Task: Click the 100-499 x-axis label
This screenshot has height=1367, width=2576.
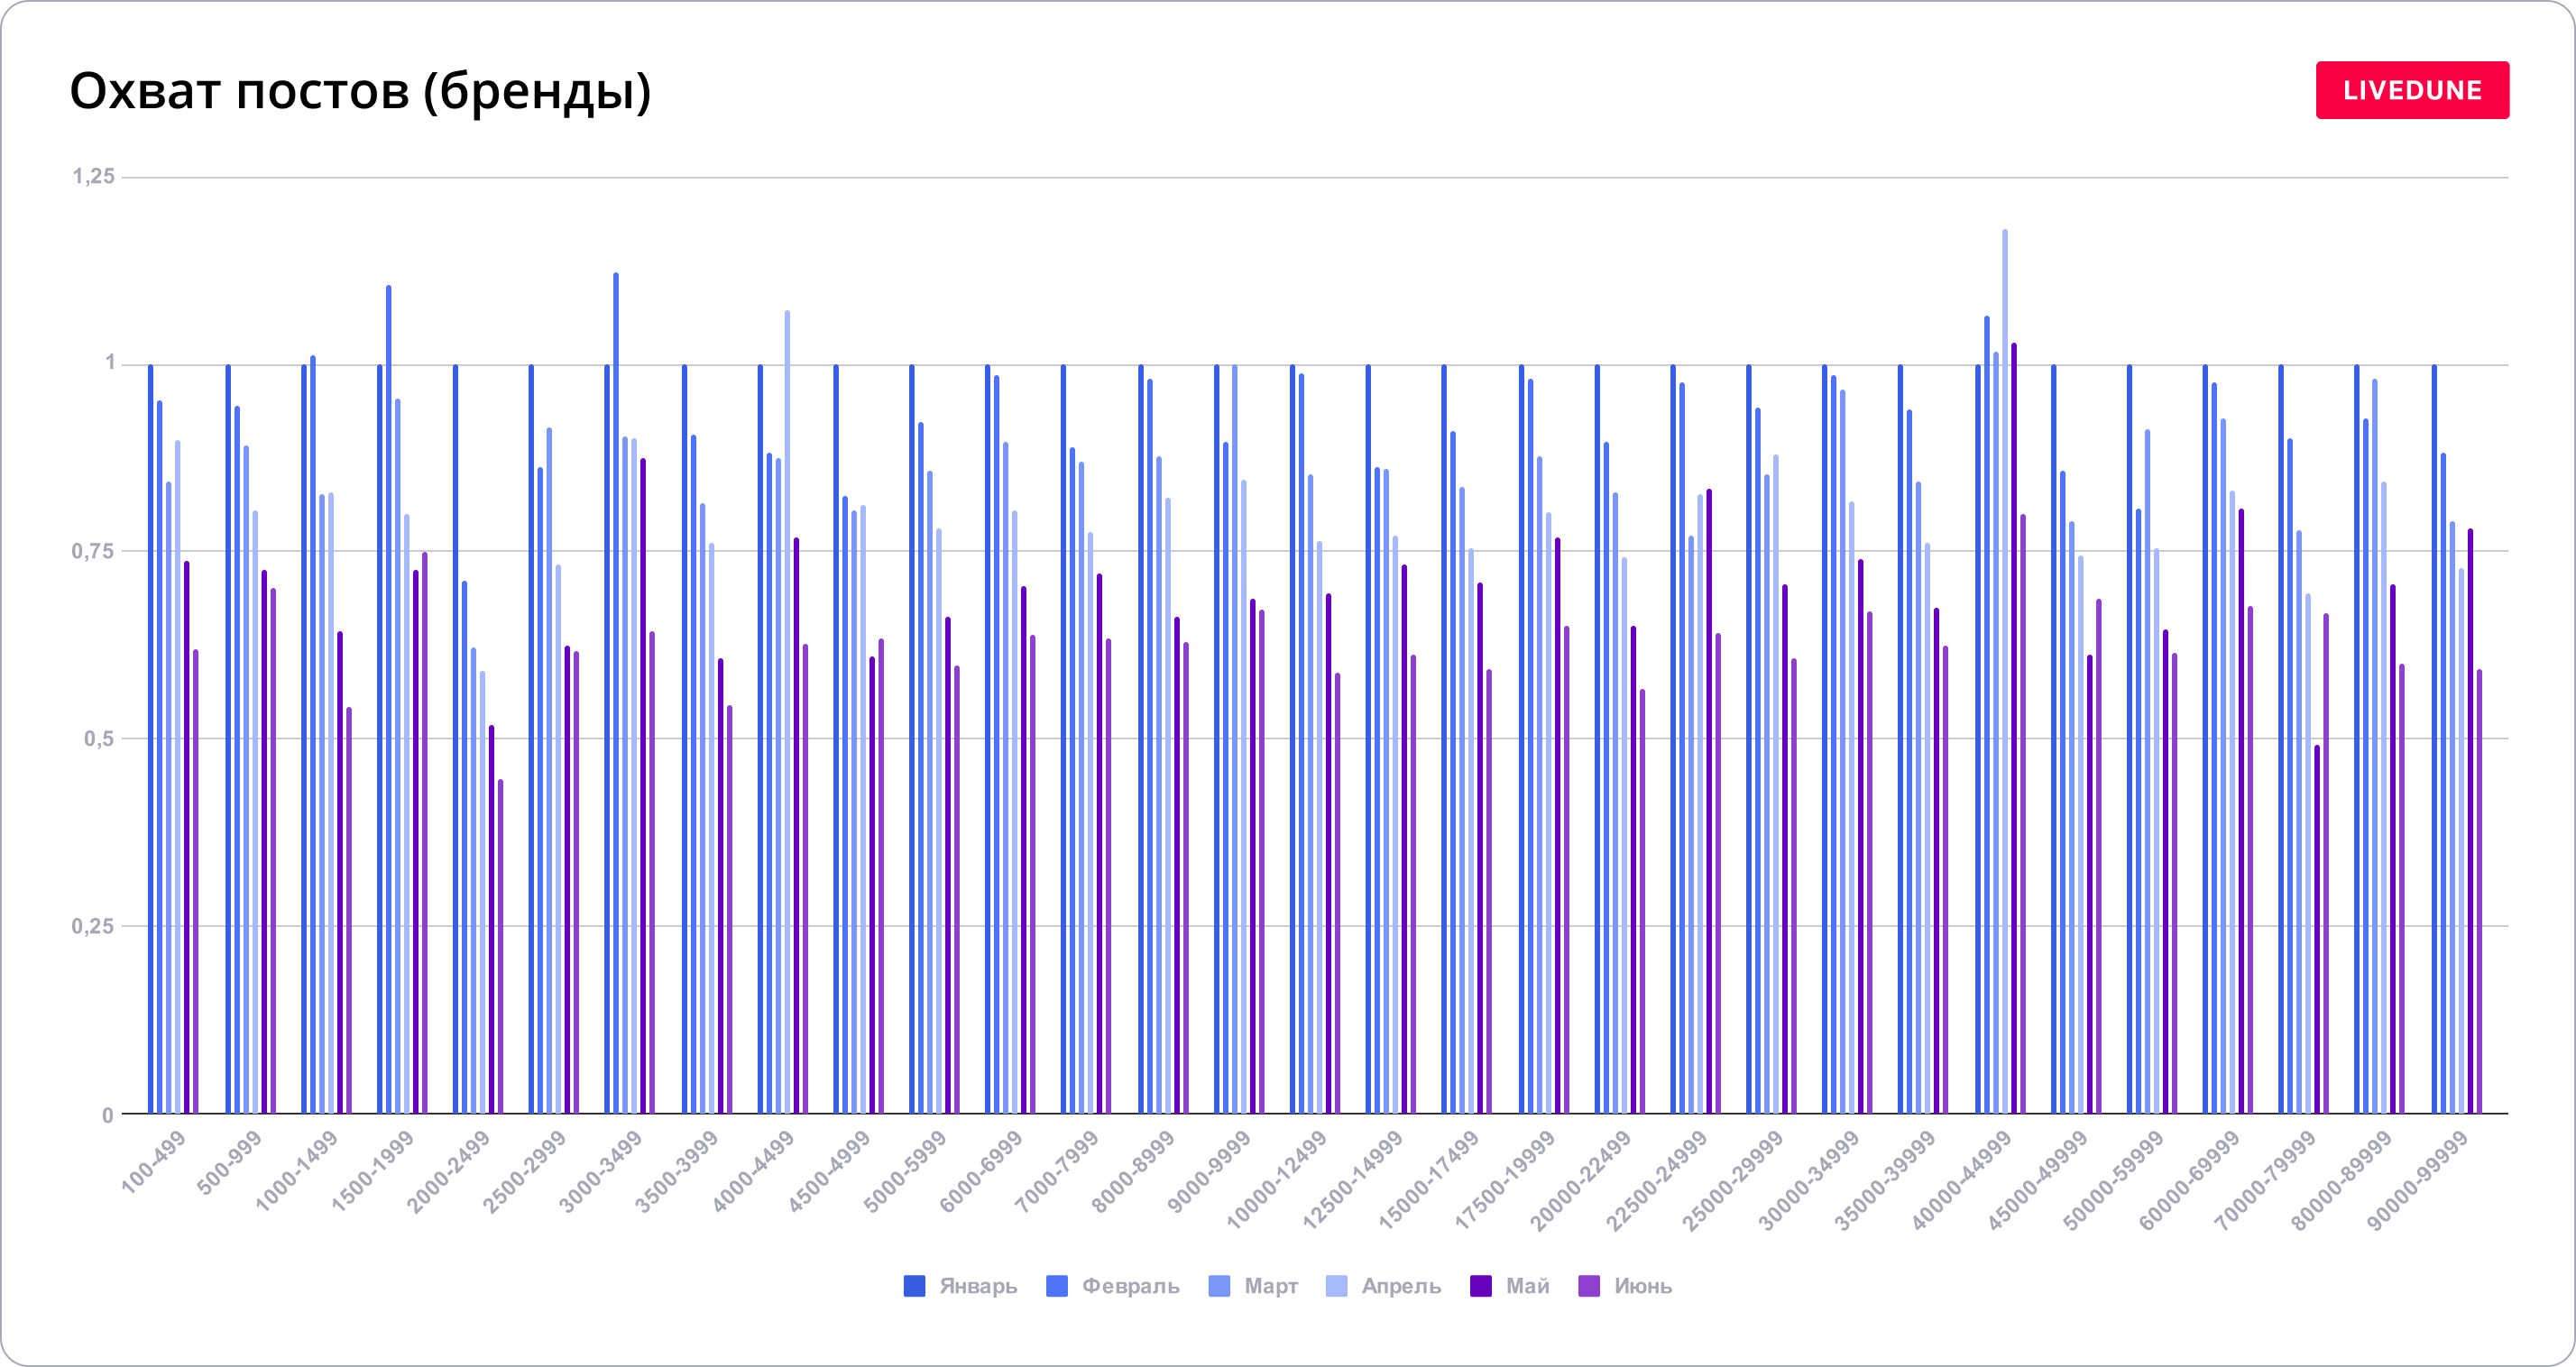Action: pyautogui.click(x=153, y=1162)
